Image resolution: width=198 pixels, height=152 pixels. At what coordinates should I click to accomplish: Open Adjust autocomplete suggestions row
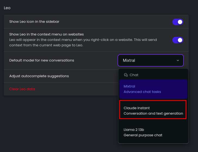61,76
